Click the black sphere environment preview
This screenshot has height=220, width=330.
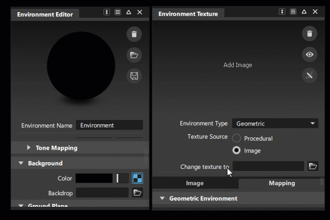click(x=81, y=65)
